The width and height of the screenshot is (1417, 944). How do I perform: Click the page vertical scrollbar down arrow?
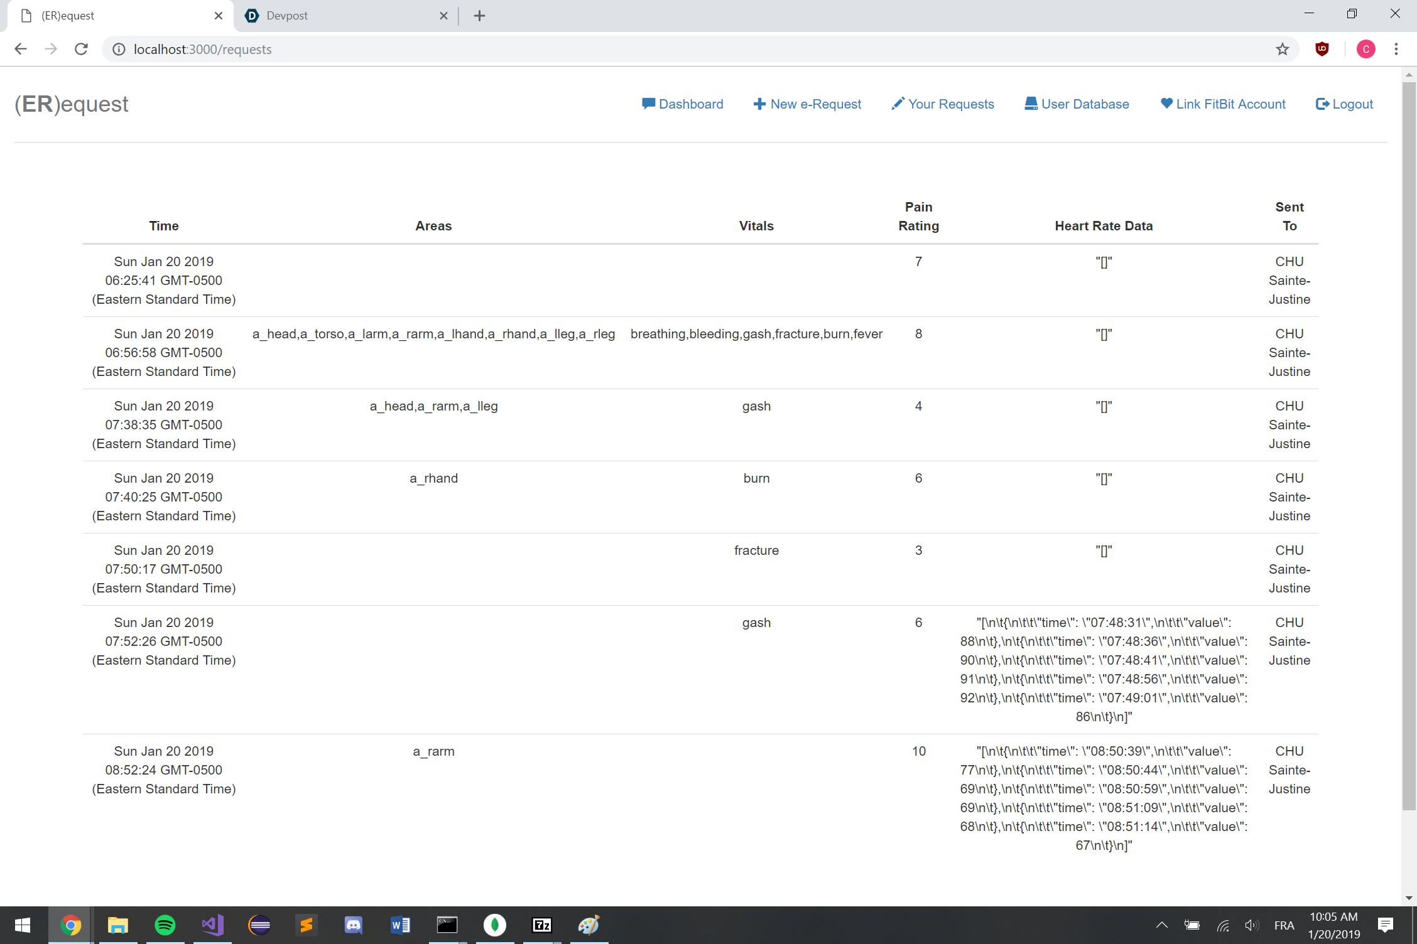(1409, 898)
